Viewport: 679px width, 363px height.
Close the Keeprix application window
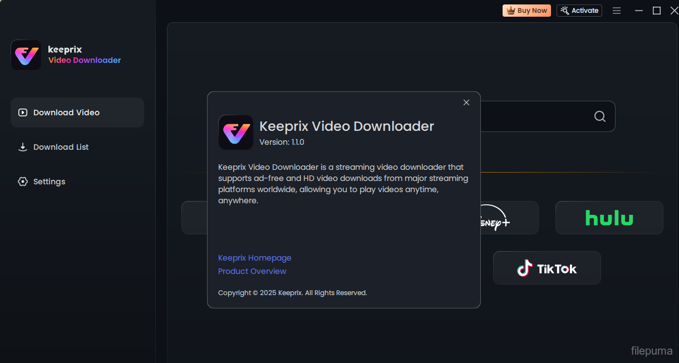673,11
